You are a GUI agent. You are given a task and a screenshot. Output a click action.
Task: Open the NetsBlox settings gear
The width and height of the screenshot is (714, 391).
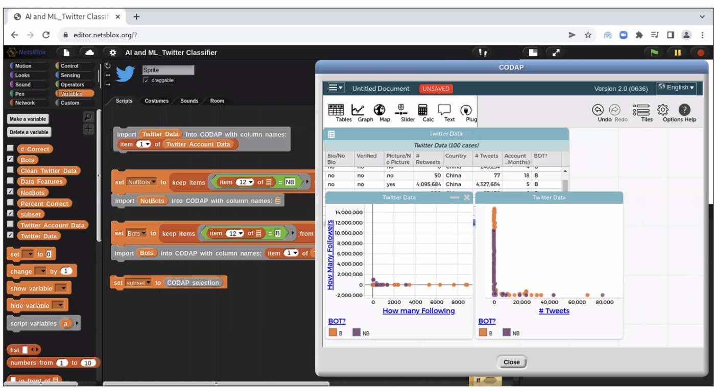pos(113,53)
